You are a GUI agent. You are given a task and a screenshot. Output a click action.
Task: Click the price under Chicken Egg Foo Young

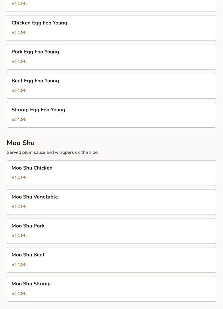(19, 33)
